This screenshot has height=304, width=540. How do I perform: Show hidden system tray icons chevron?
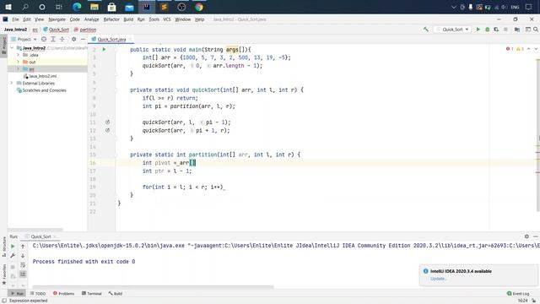(x=454, y=7)
